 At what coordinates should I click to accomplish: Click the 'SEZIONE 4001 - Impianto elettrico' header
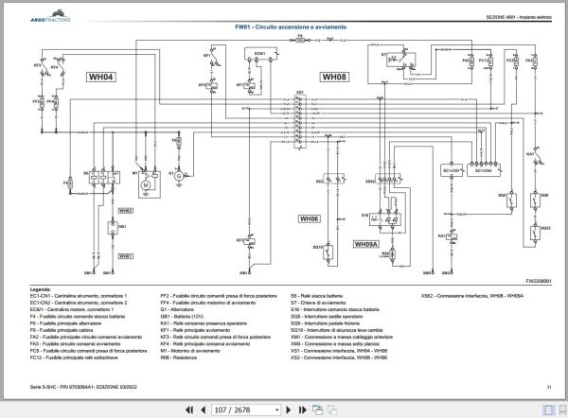pyautogui.click(x=519, y=17)
